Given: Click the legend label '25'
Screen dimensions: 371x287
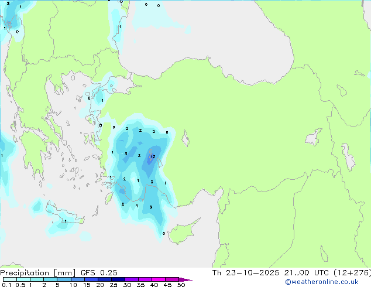Looking at the screenshot, I should coord(114,285).
